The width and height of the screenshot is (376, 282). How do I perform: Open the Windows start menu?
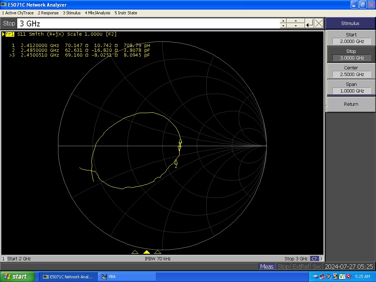click(18, 277)
